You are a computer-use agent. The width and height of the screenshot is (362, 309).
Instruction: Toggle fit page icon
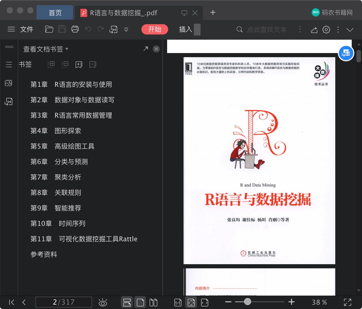[x=191, y=302]
